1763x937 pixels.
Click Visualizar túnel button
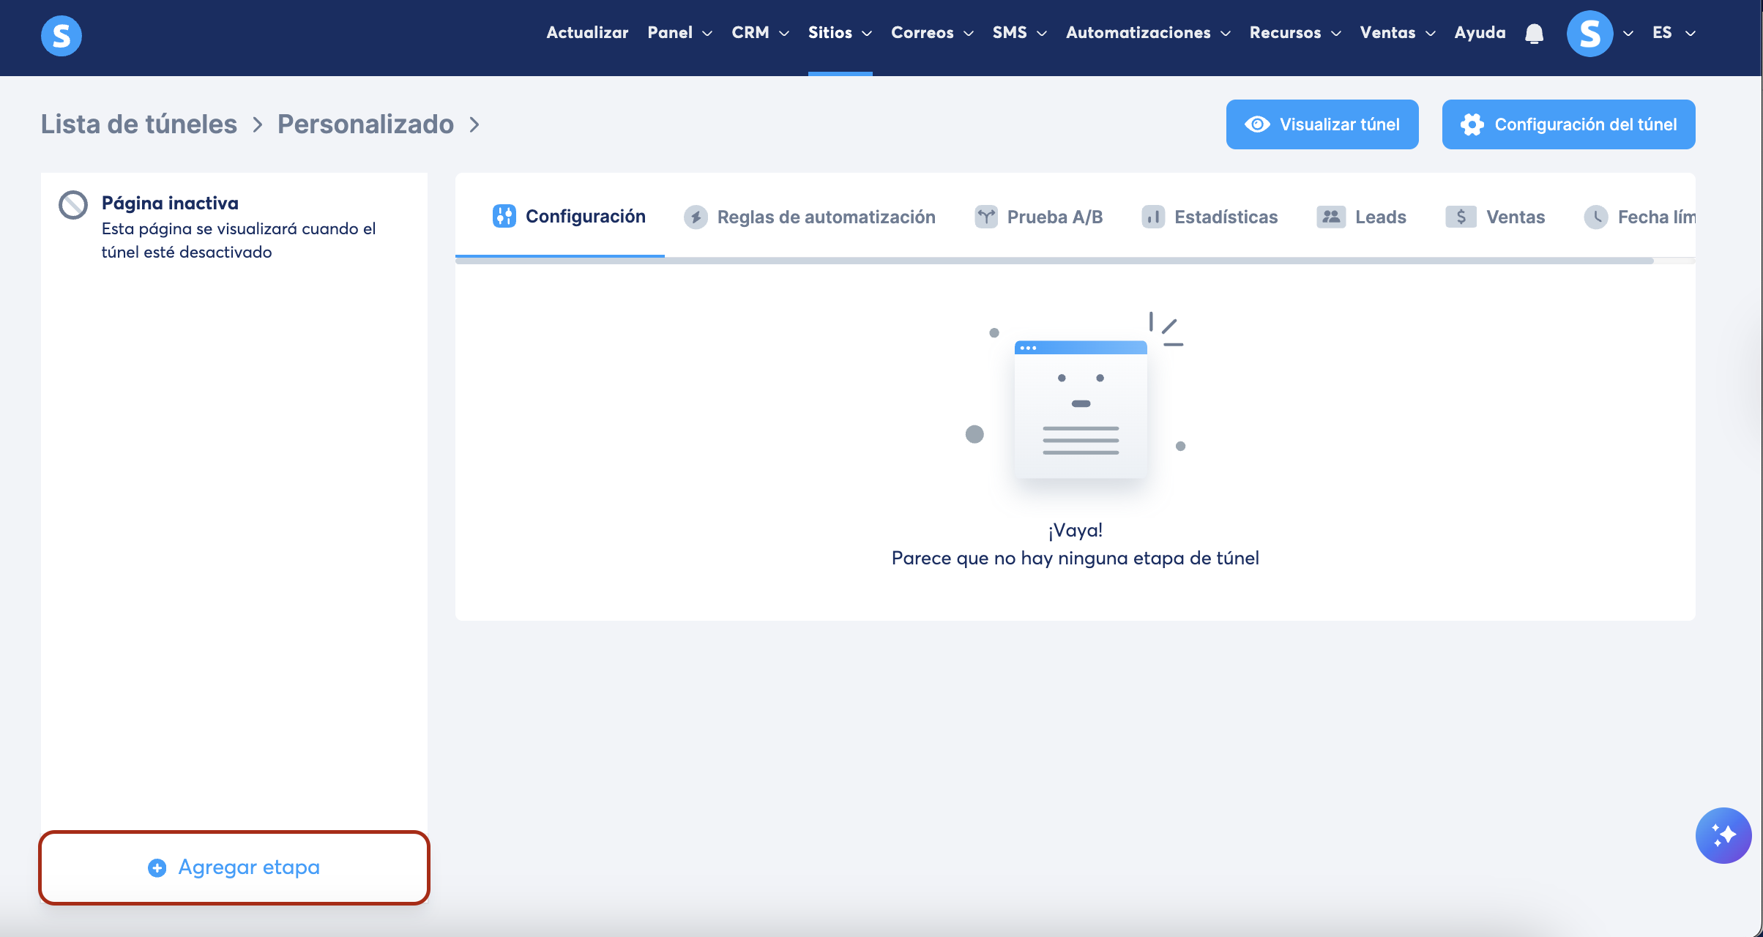[x=1322, y=124]
